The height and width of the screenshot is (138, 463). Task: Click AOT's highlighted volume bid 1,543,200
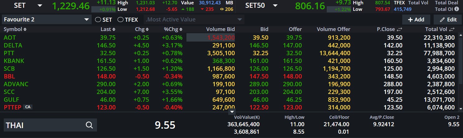(211, 38)
